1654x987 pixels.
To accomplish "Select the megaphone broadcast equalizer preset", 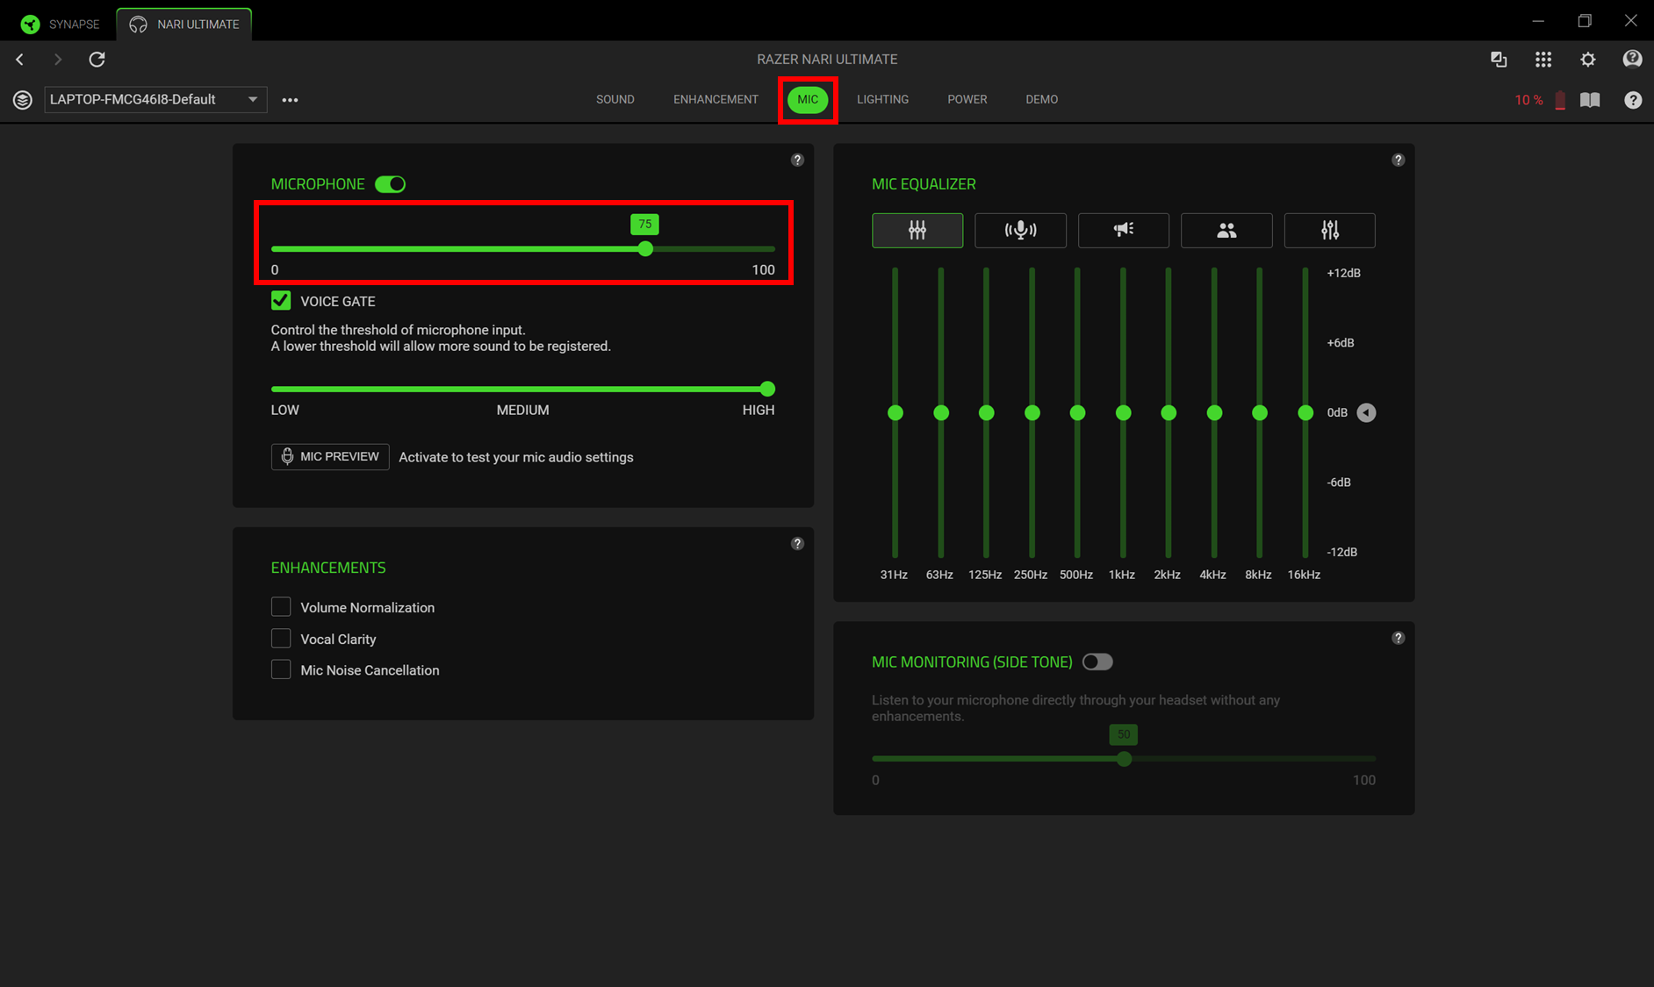I will 1123,230.
